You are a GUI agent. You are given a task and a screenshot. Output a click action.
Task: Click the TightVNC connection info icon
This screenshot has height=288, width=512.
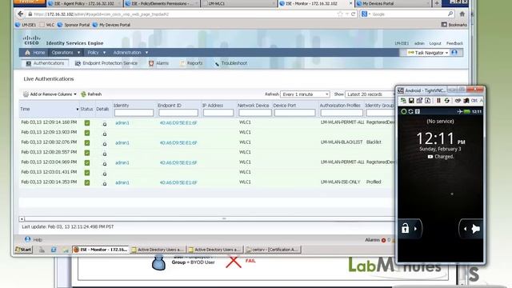[x=427, y=101]
